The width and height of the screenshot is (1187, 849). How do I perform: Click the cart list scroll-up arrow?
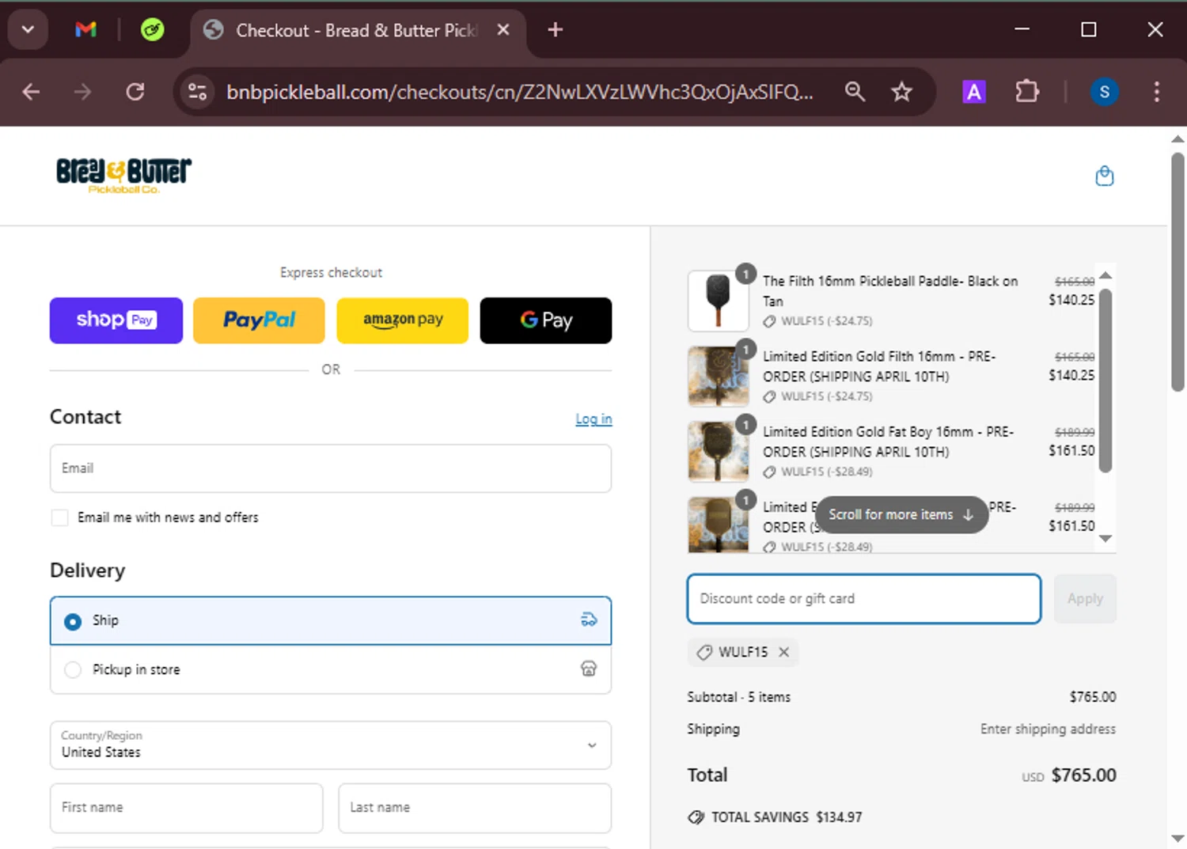coord(1106,275)
